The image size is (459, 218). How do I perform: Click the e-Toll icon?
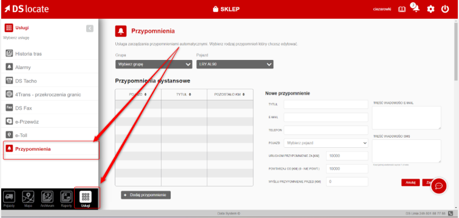click(x=9, y=135)
